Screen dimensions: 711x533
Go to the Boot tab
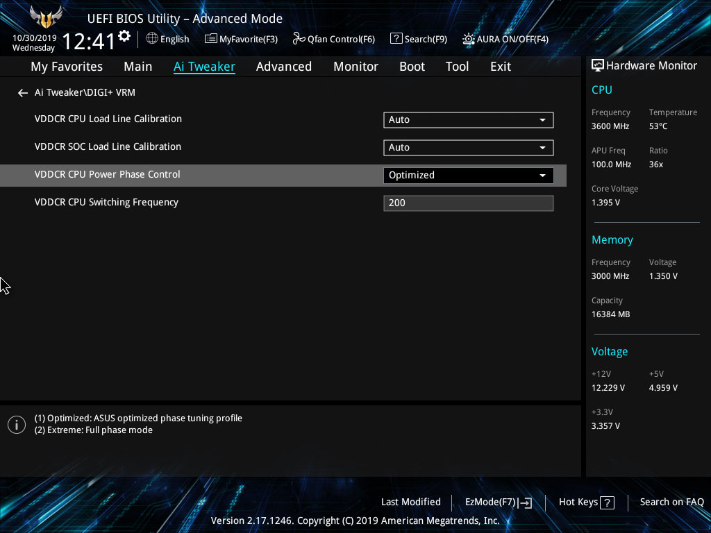click(412, 67)
